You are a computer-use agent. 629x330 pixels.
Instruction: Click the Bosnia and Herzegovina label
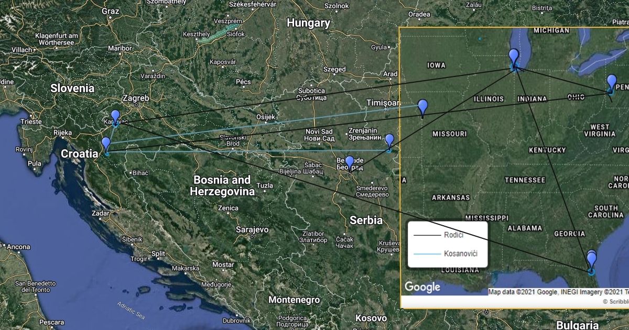coord(223,185)
